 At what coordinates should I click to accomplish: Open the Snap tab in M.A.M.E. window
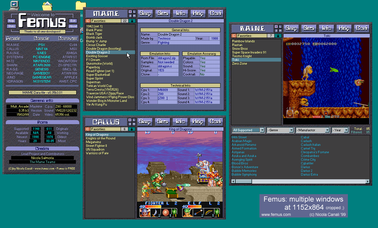click(145, 13)
